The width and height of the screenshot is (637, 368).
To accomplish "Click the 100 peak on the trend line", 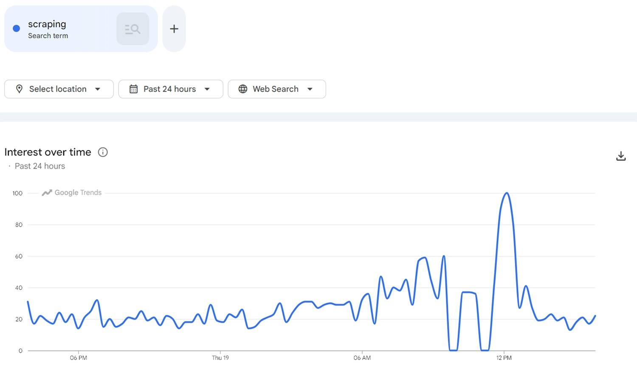I will tap(506, 193).
